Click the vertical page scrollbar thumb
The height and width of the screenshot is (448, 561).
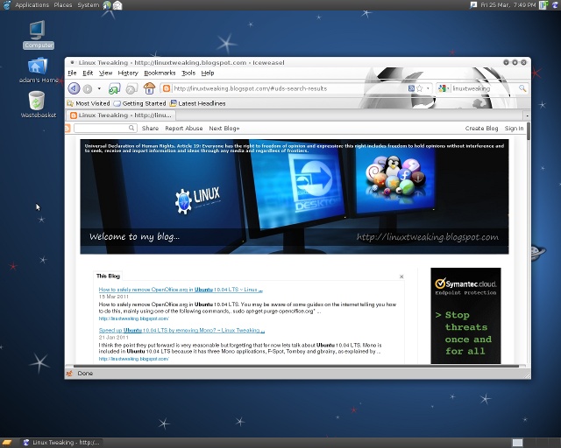tap(528, 130)
